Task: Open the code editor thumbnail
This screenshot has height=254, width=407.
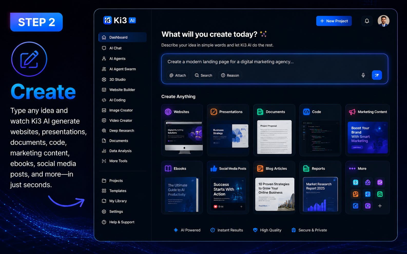Action: pos(320,137)
